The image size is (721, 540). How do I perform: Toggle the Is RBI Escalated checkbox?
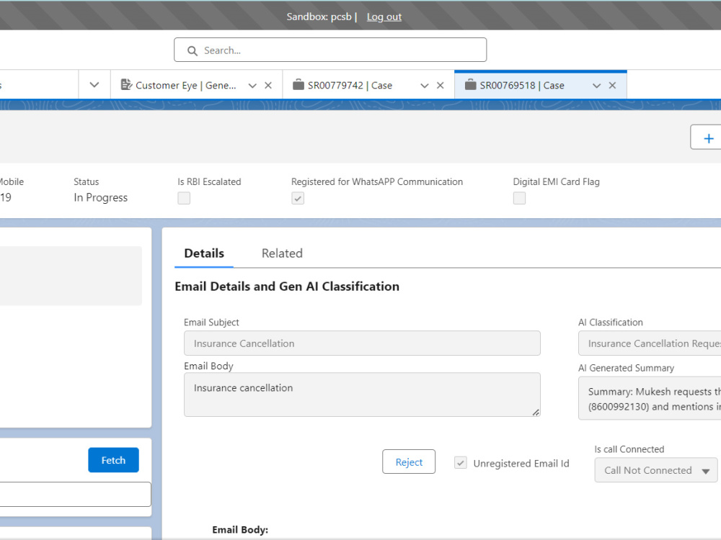[184, 198]
